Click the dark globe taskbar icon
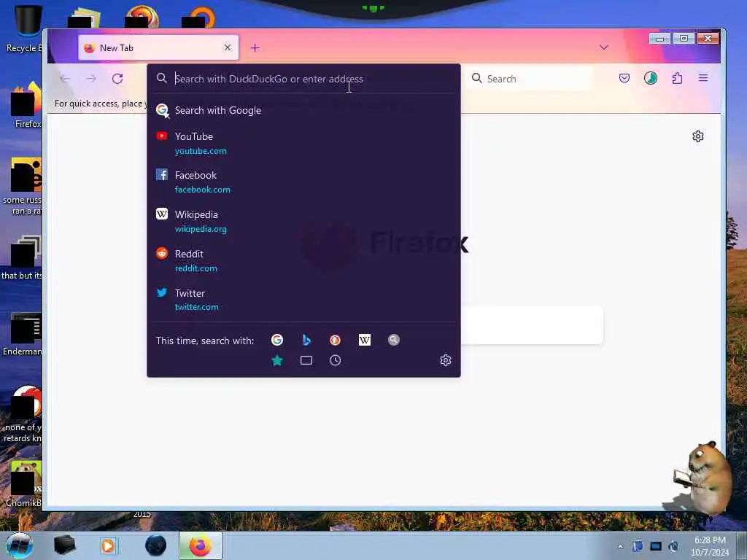Screen dimensions: 747x560 (156, 545)
